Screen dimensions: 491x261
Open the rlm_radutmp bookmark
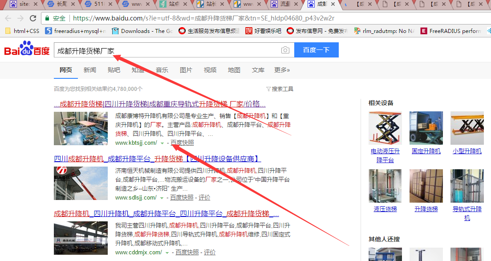[x=384, y=31]
